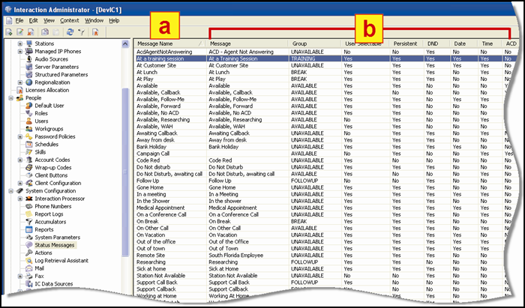Collapse the System Configuration node
525x308 pixels.
click(x=10, y=191)
